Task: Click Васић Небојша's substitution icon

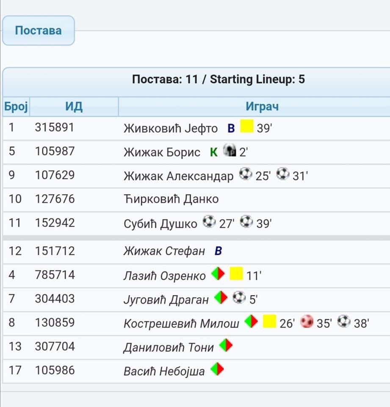Action: (217, 369)
